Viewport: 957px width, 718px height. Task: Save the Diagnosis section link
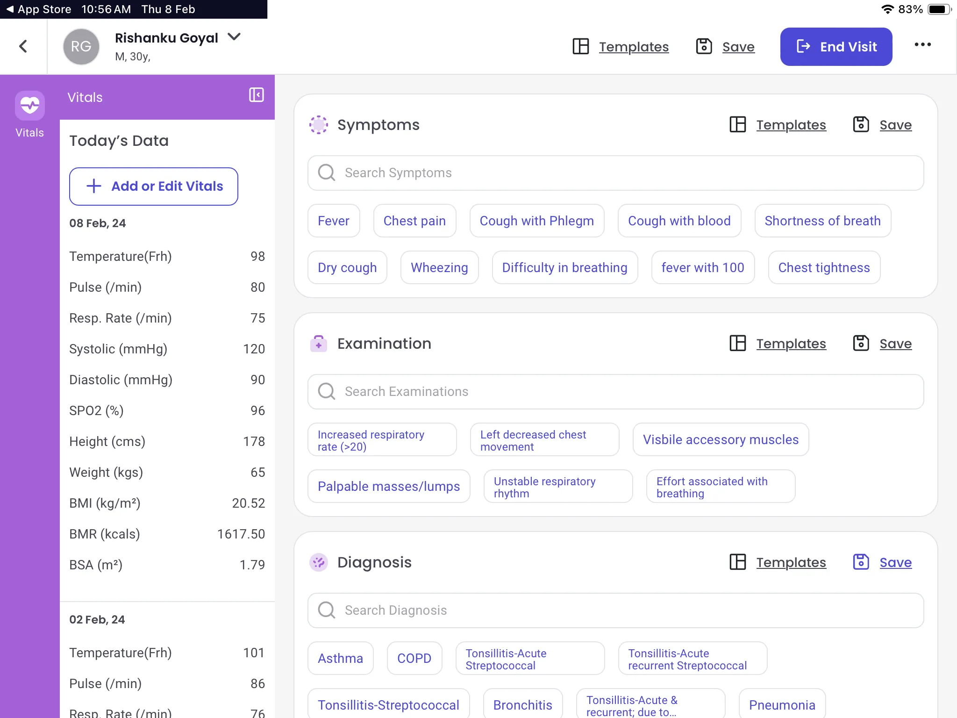(x=895, y=562)
